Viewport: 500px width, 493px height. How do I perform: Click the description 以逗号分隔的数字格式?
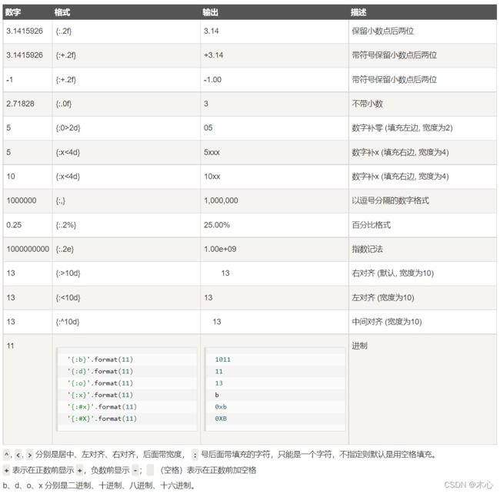point(390,200)
